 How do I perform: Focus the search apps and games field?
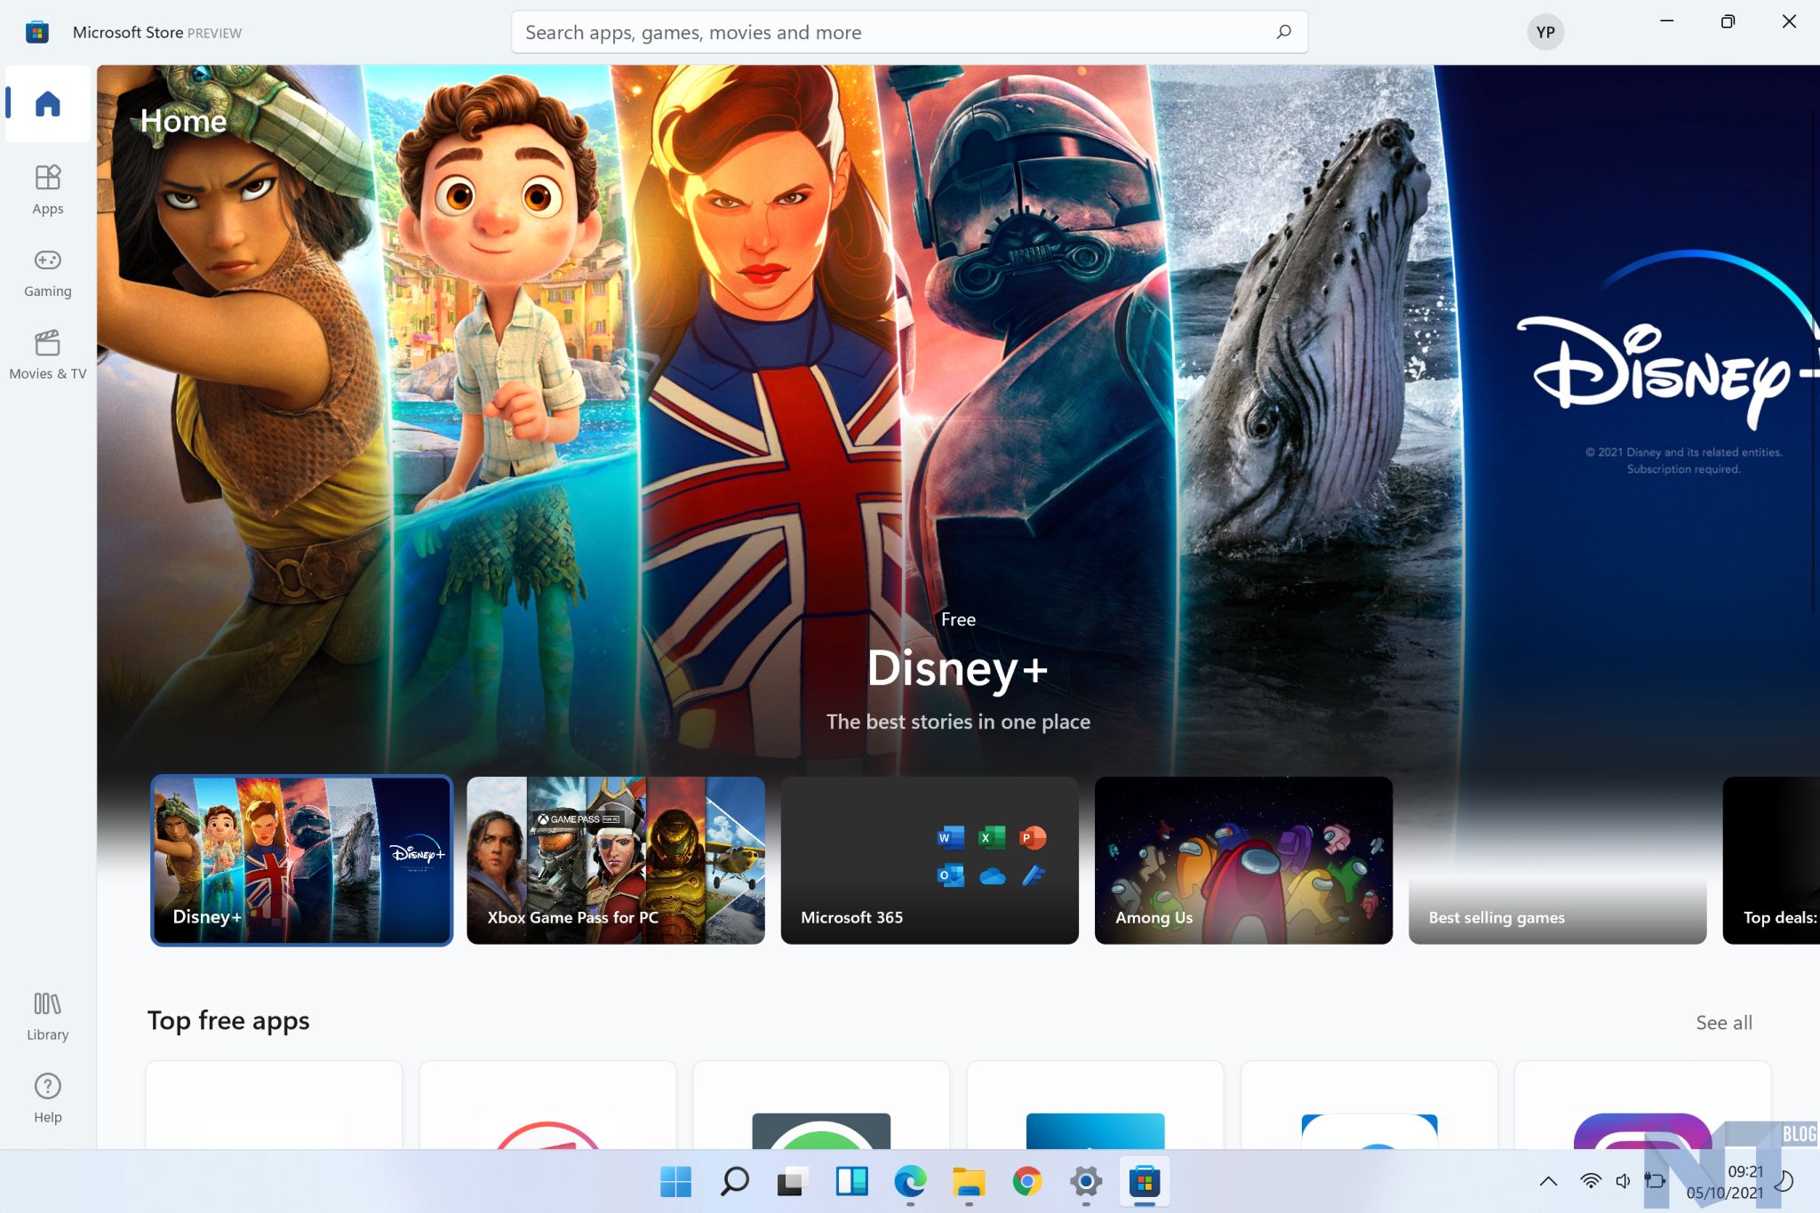click(x=889, y=32)
